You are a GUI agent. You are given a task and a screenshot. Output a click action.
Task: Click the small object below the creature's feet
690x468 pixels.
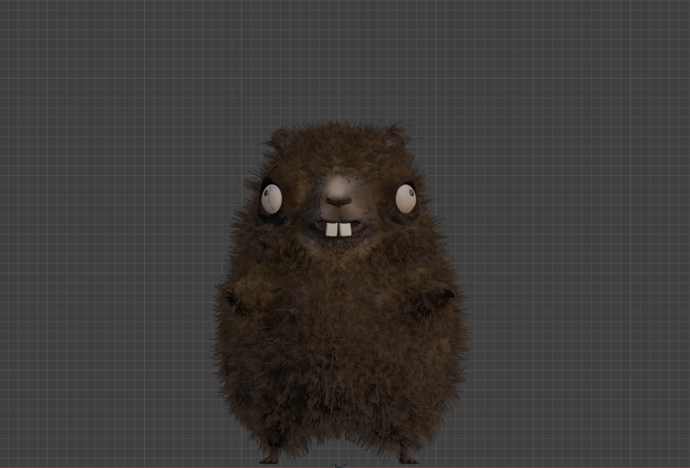pos(339,465)
